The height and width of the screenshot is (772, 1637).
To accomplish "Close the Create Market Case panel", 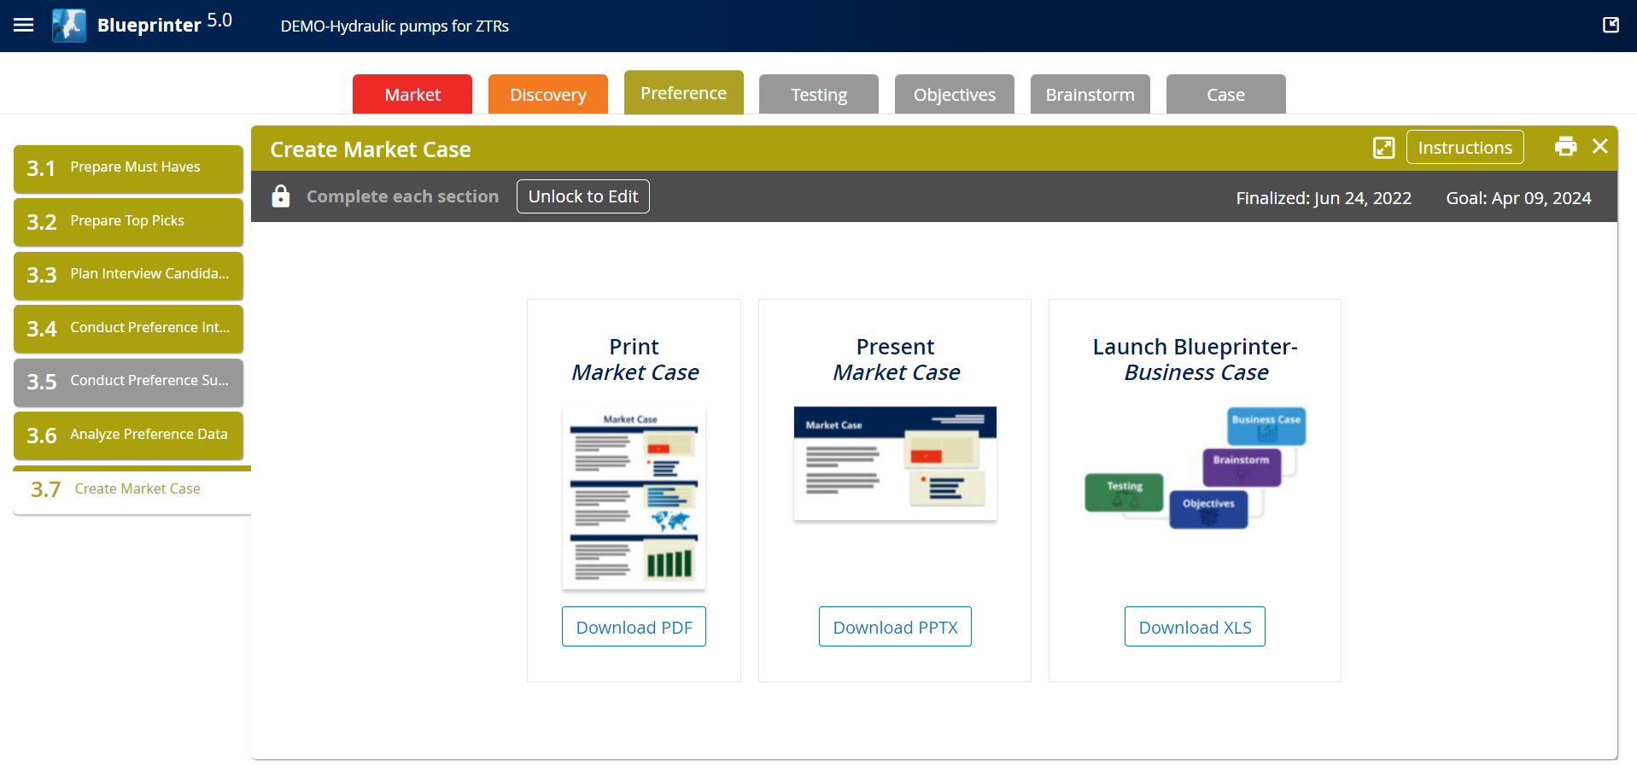I will (x=1600, y=147).
